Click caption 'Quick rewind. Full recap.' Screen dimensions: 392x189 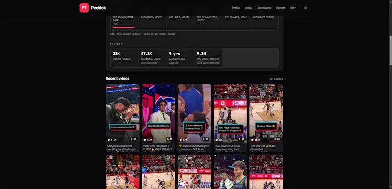click(x=230, y=148)
